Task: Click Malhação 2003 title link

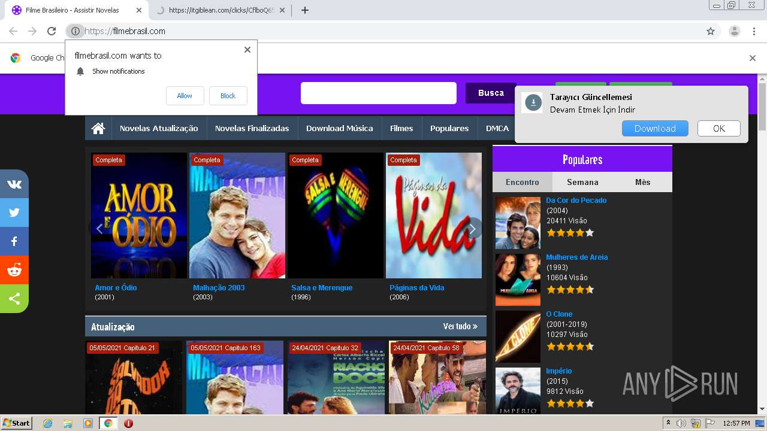Action: (219, 287)
